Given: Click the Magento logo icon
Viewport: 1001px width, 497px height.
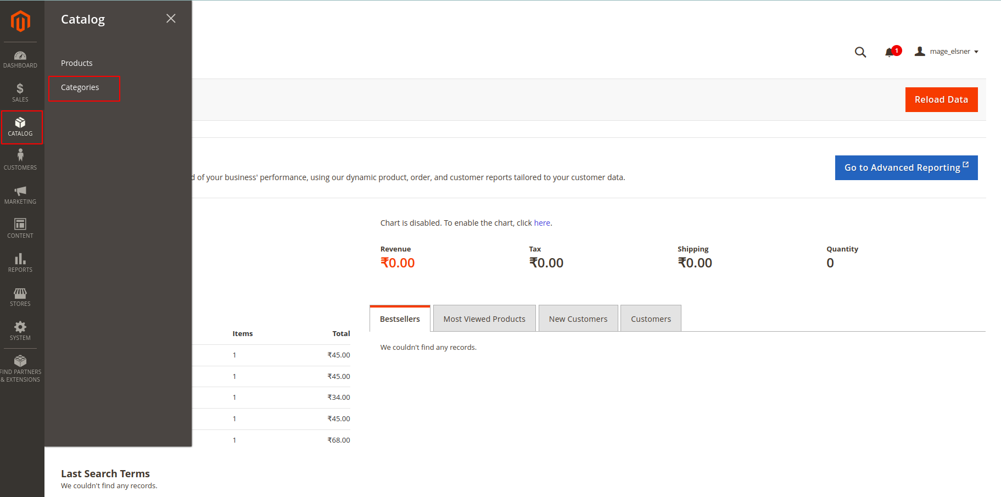Looking at the screenshot, I should tap(20, 21).
